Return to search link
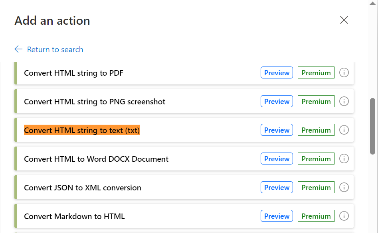378x233 pixels. point(55,49)
